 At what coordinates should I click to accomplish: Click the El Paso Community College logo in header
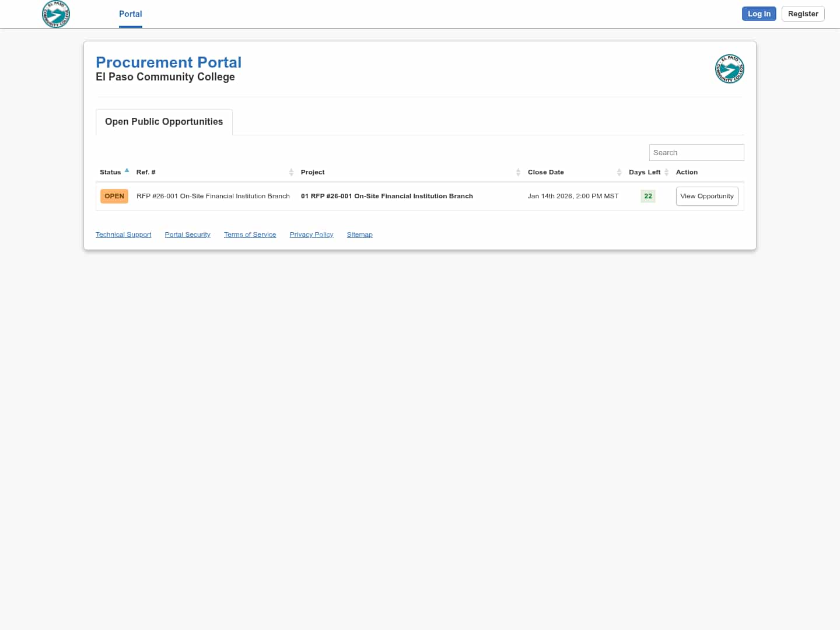coord(56,14)
